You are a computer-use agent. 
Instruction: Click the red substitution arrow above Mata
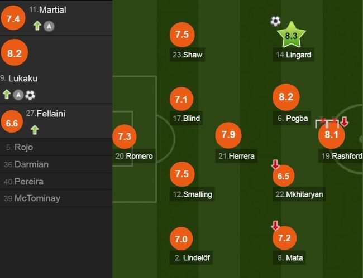point(275,226)
